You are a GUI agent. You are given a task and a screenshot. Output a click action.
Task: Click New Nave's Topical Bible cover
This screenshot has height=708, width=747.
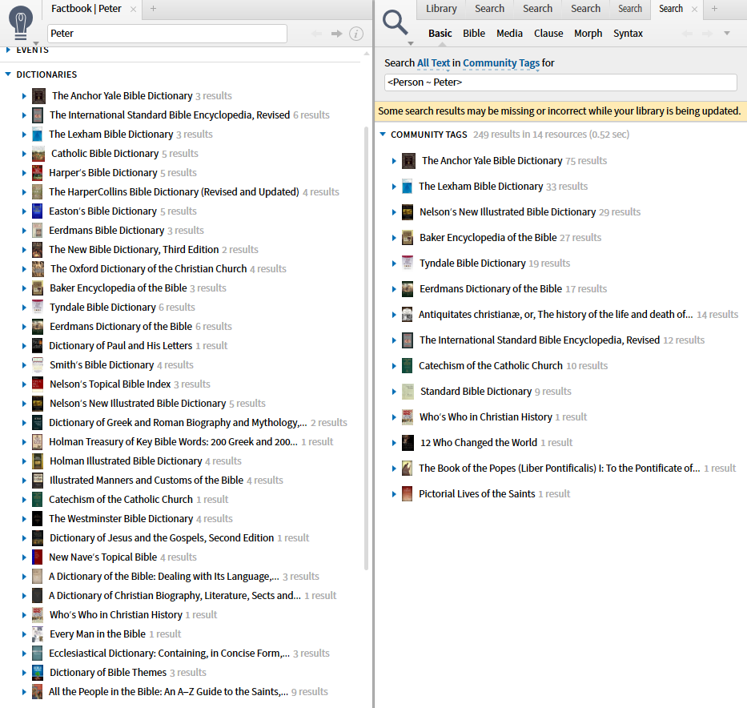pyautogui.click(x=37, y=557)
